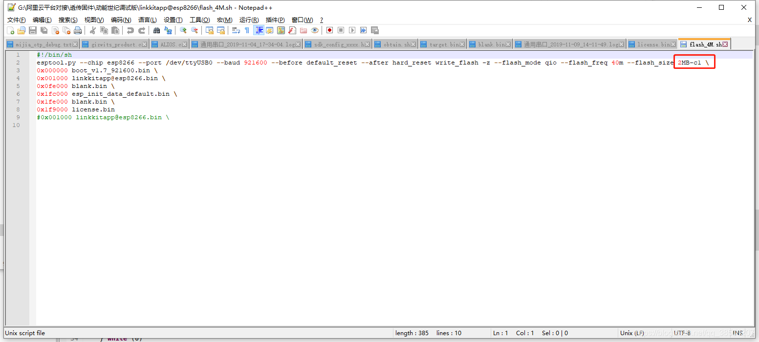Switch to the gizwits_product.c tab
The height and width of the screenshot is (342, 759).
pos(115,44)
